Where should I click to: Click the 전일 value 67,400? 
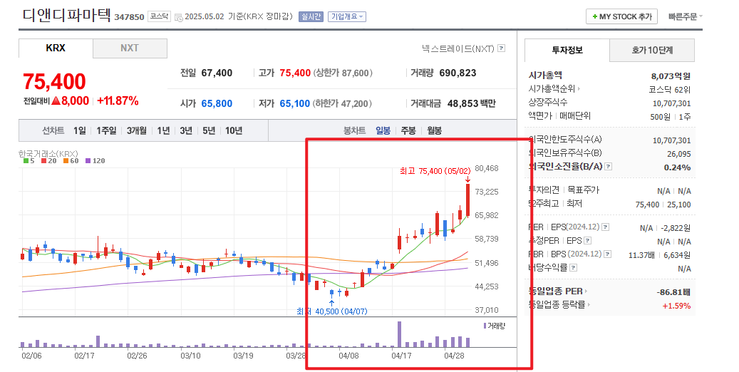[217, 73]
